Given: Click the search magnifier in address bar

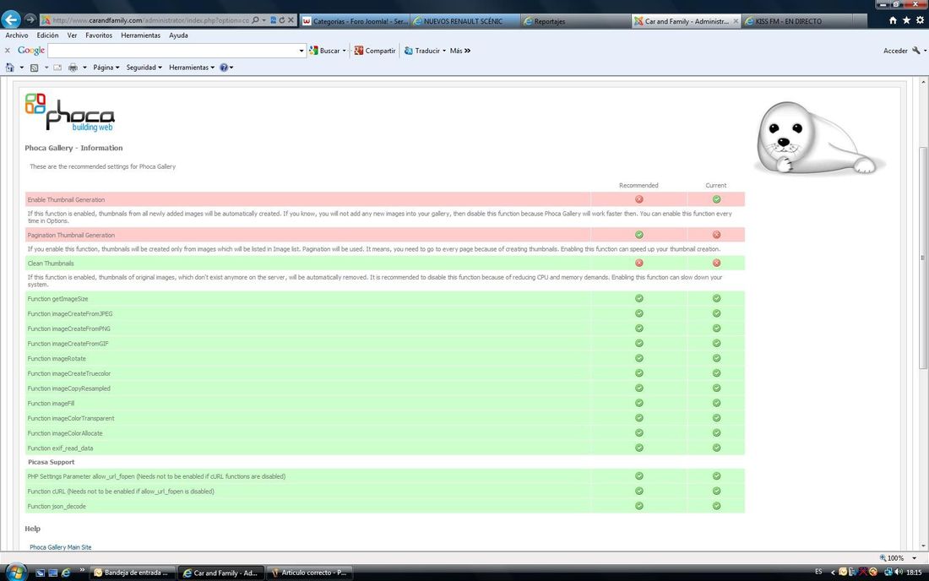Looking at the screenshot, I should 255,20.
